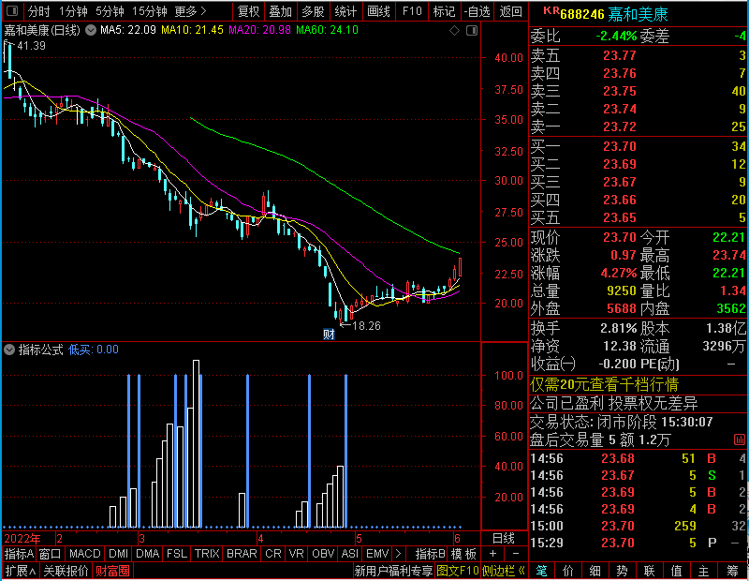Viewport: 749px width, 581px height.
Task: Click 返回 to go back
Action: click(x=510, y=11)
